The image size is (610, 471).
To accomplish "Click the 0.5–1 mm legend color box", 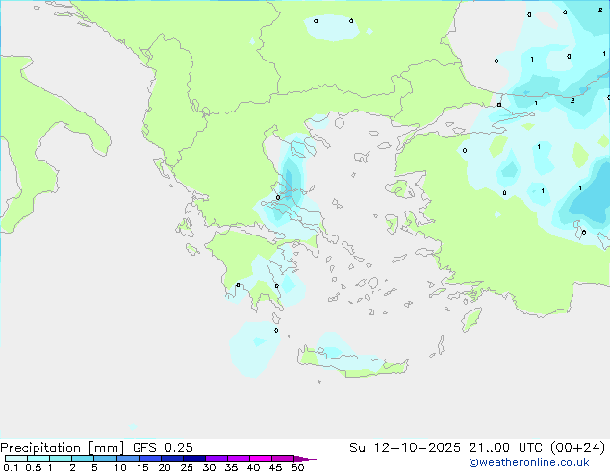I will (x=38, y=459).
